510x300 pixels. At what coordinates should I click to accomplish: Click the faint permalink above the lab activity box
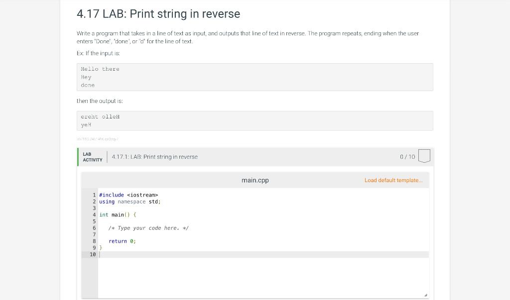(x=97, y=139)
